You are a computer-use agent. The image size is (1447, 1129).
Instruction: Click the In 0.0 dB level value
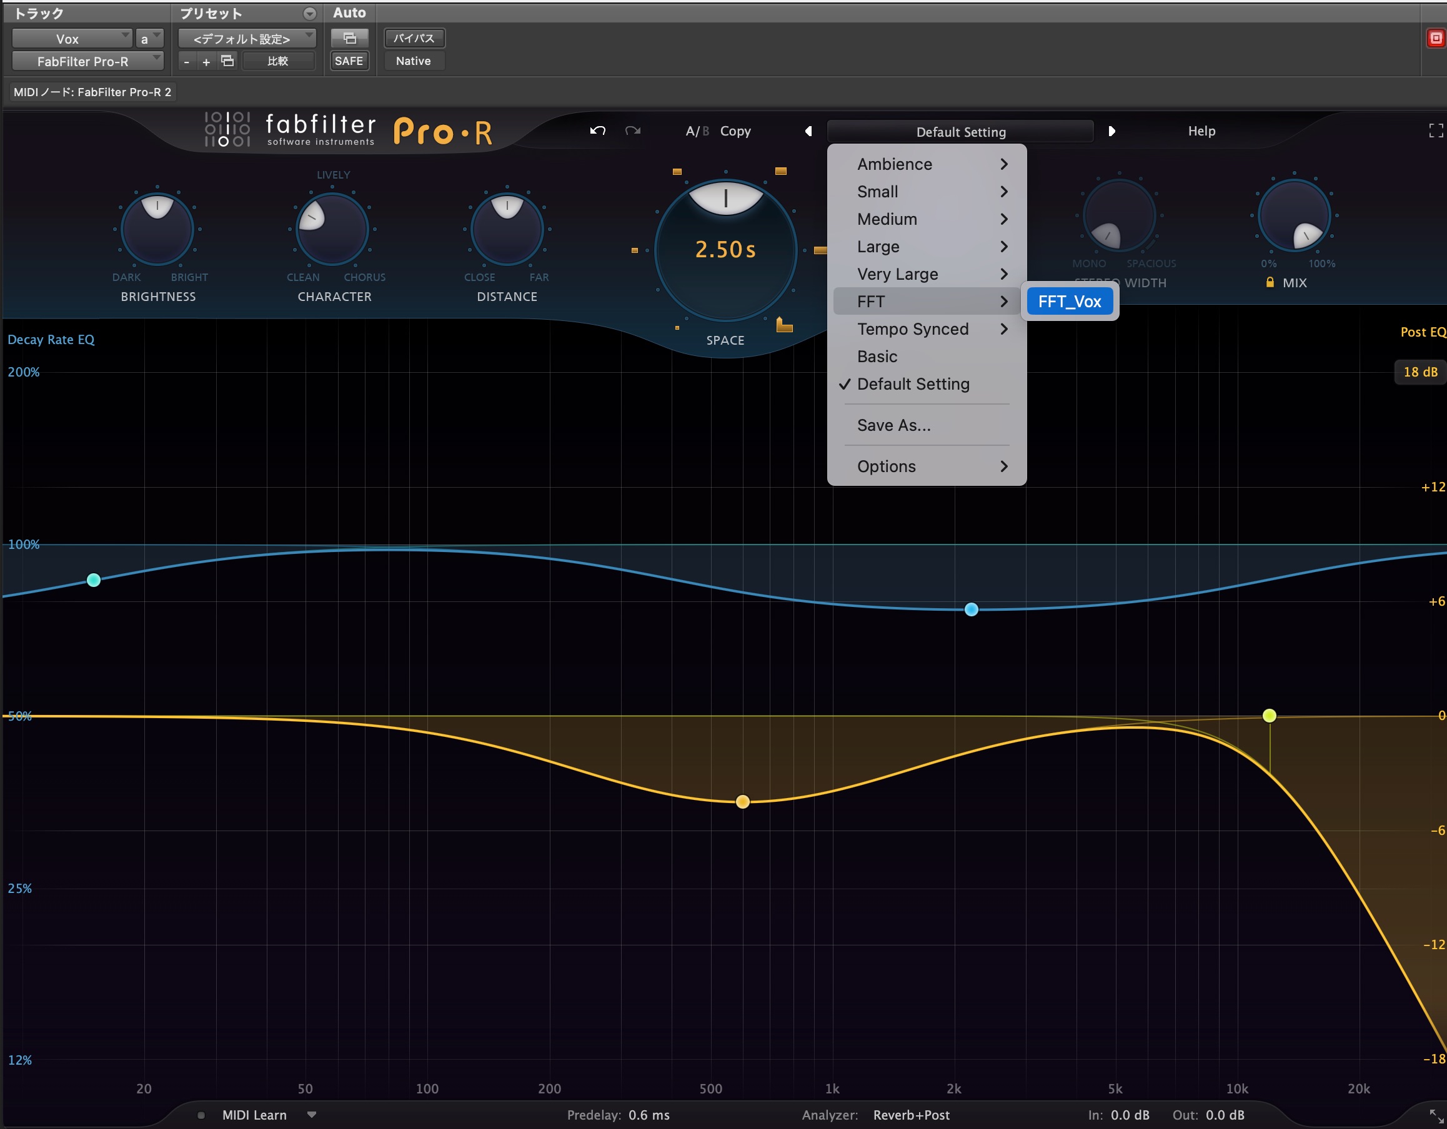pos(1130,1115)
